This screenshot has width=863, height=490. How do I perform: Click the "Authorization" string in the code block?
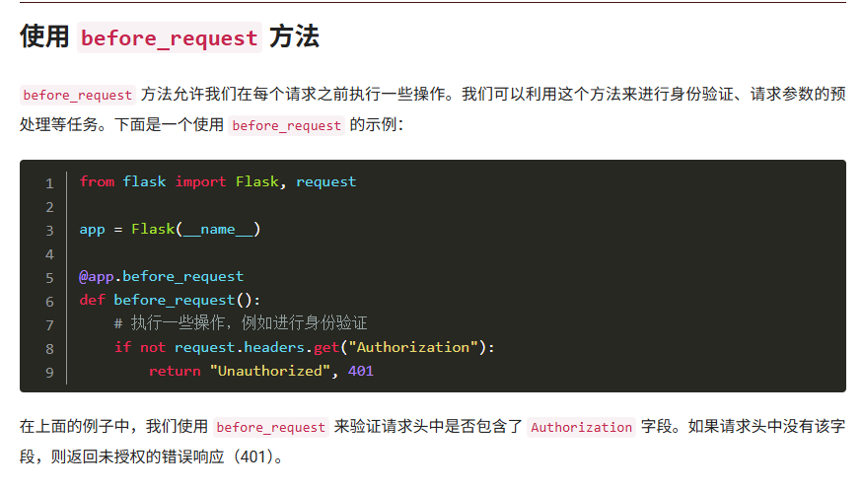point(416,347)
